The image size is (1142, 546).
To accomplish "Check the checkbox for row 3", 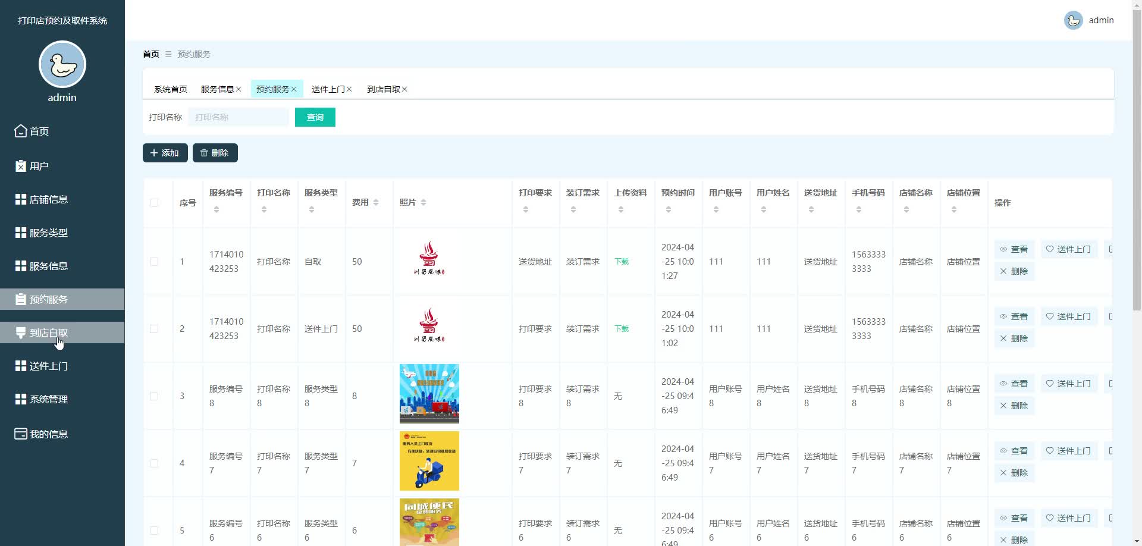I will (x=154, y=396).
